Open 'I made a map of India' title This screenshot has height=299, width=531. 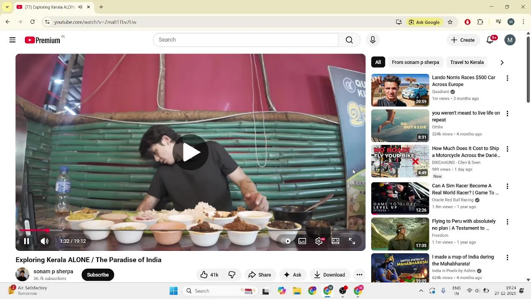pos(463,260)
